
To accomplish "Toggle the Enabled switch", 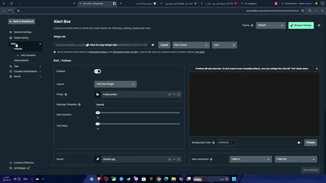I will click(x=98, y=71).
